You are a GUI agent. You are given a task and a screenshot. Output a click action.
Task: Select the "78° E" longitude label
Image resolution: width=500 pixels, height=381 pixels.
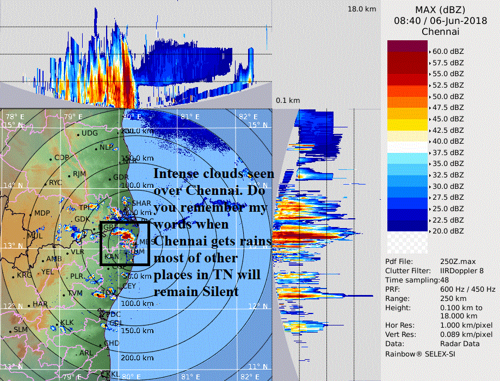click(15, 117)
